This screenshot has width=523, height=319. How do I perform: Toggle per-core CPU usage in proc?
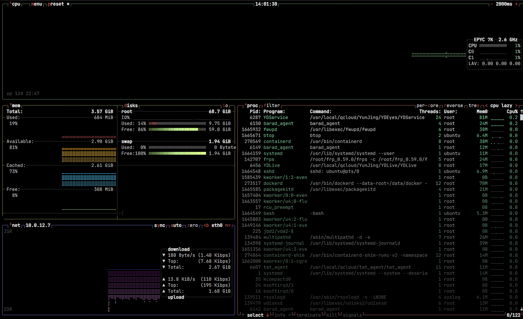click(x=427, y=105)
